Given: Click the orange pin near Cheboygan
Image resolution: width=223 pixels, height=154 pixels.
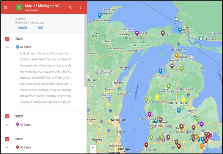Looking at the screenshot, I should pos(177,56).
